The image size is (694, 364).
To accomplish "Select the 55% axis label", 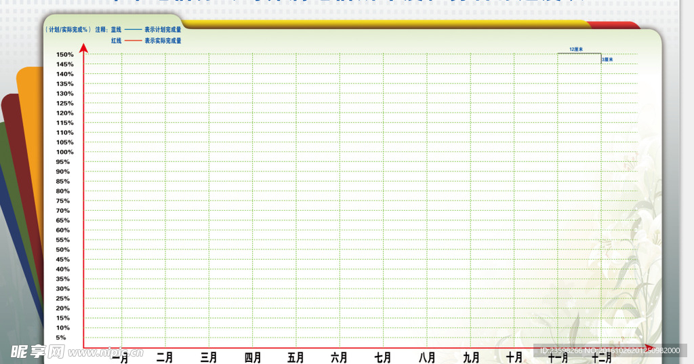I will [63, 239].
